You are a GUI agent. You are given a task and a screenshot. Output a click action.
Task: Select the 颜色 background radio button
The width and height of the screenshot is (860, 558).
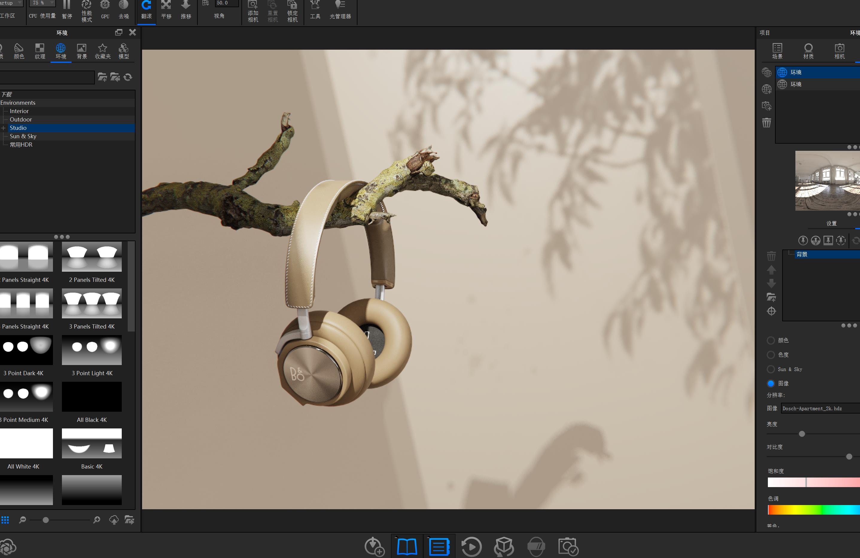click(771, 340)
